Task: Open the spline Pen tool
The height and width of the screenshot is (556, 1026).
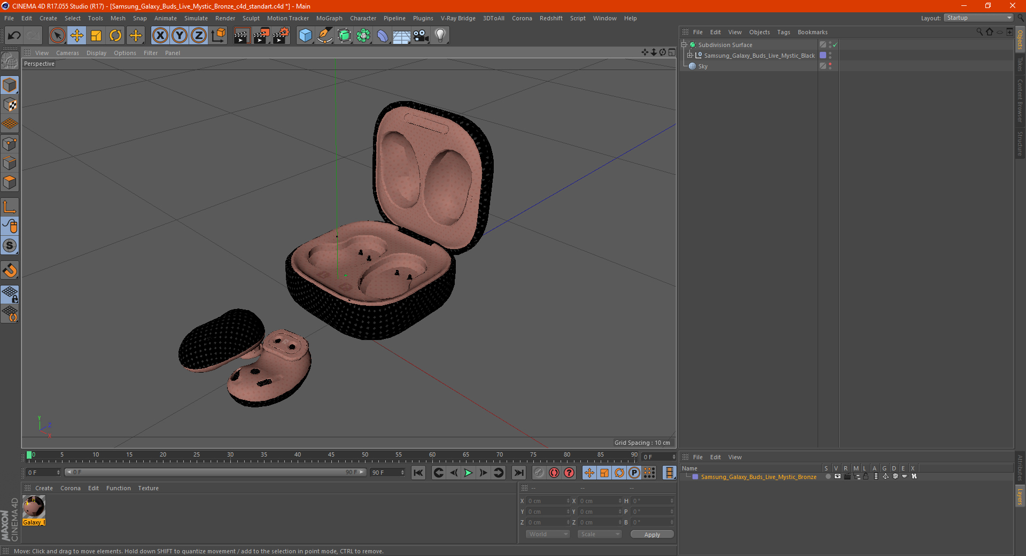Action: [324, 36]
